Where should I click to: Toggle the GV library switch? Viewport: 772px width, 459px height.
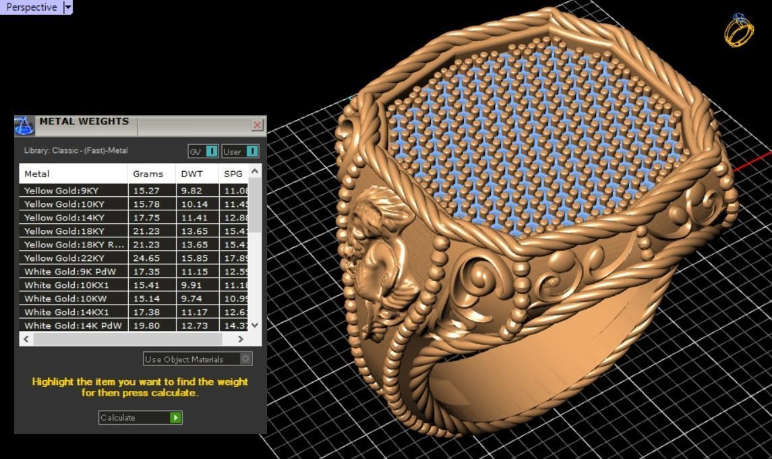[x=203, y=151]
